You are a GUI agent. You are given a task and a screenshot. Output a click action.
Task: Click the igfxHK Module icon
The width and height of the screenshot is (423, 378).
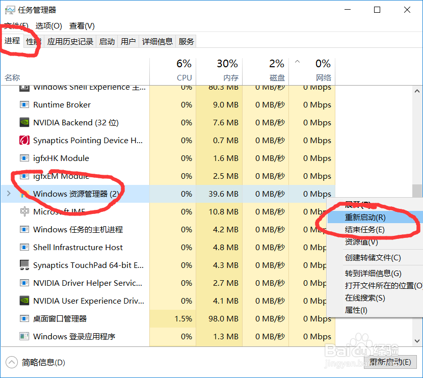coord(24,158)
